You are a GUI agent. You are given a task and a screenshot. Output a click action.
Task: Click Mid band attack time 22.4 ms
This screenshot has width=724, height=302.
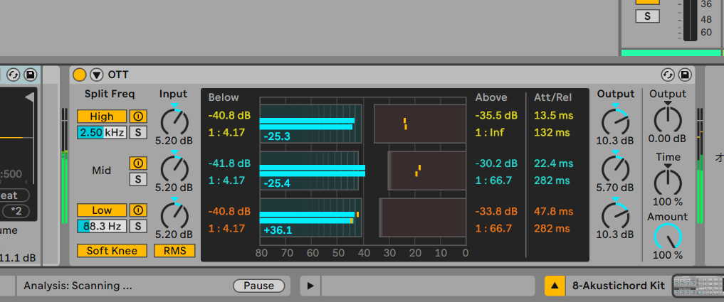tap(554, 163)
